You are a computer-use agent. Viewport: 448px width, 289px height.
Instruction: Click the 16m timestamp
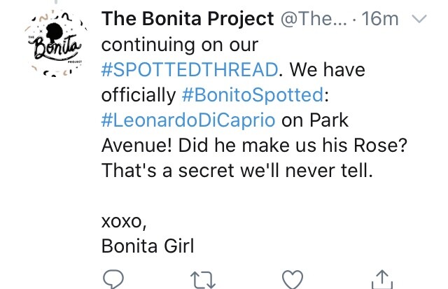coord(381,20)
